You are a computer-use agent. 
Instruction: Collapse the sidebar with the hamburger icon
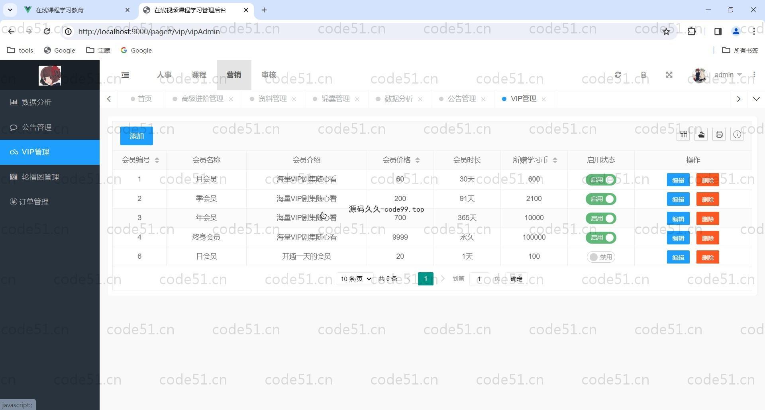point(125,75)
